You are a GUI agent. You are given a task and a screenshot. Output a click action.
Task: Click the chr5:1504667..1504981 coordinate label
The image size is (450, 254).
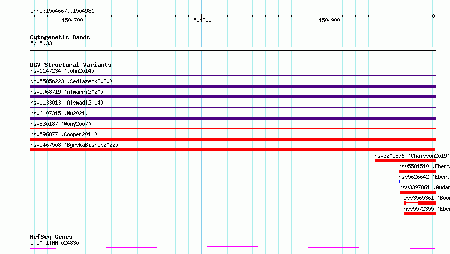click(x=62, y=11)
